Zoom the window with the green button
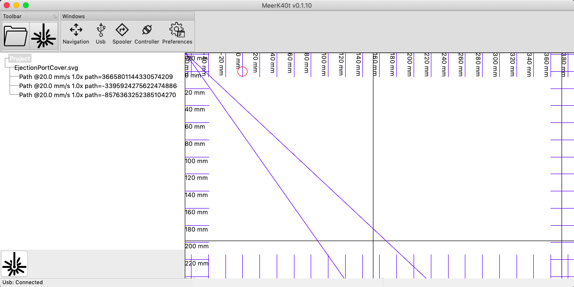574x287 pixels. tap(26, 5)
